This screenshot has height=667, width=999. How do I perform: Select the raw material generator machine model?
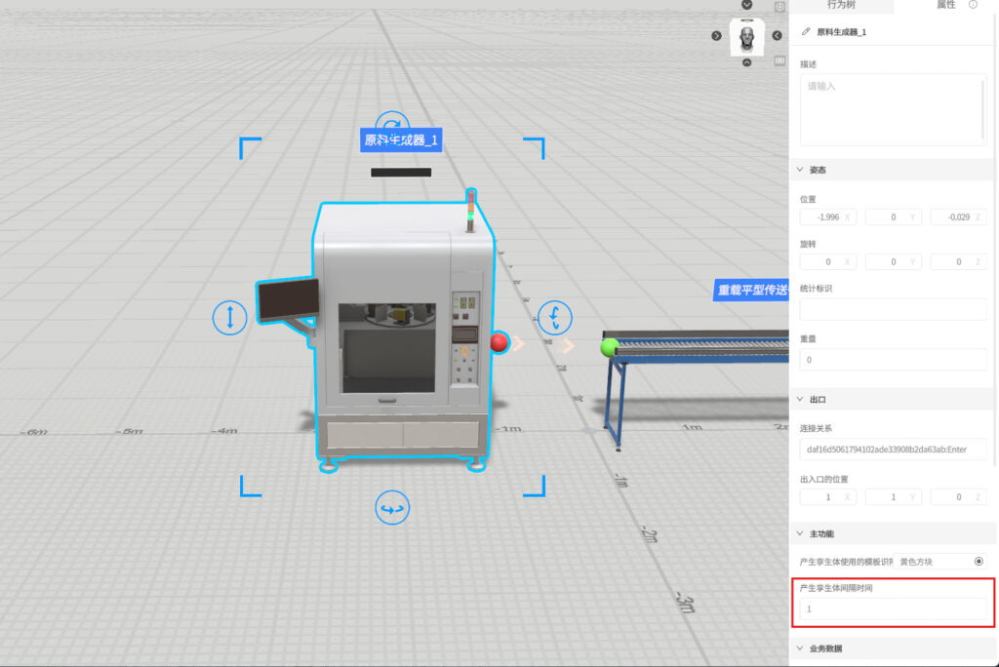tap(403, 332)
